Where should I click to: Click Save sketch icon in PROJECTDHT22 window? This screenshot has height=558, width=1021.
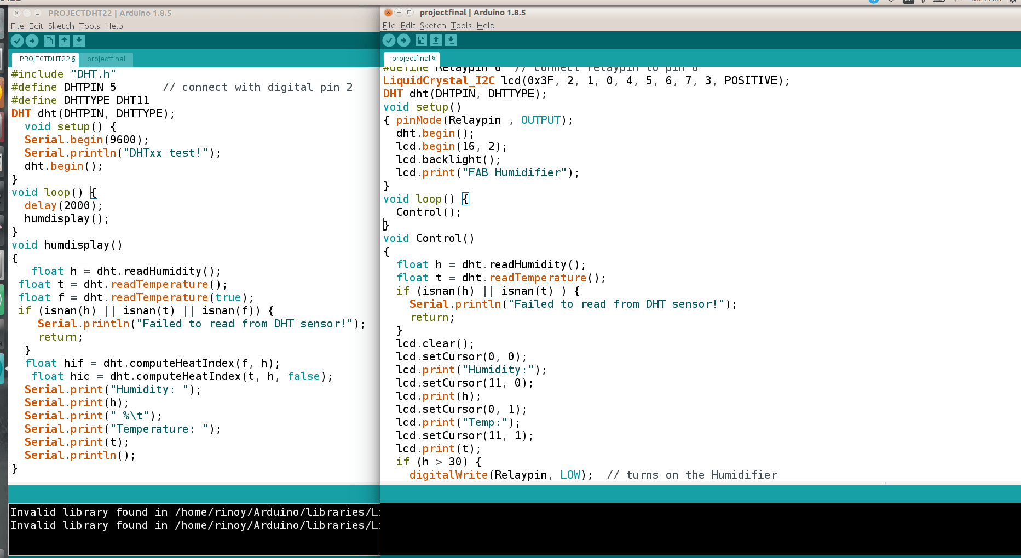pos(79,41)
